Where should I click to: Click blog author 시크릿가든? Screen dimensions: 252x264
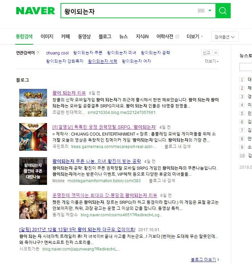click(x=29, y=249)
